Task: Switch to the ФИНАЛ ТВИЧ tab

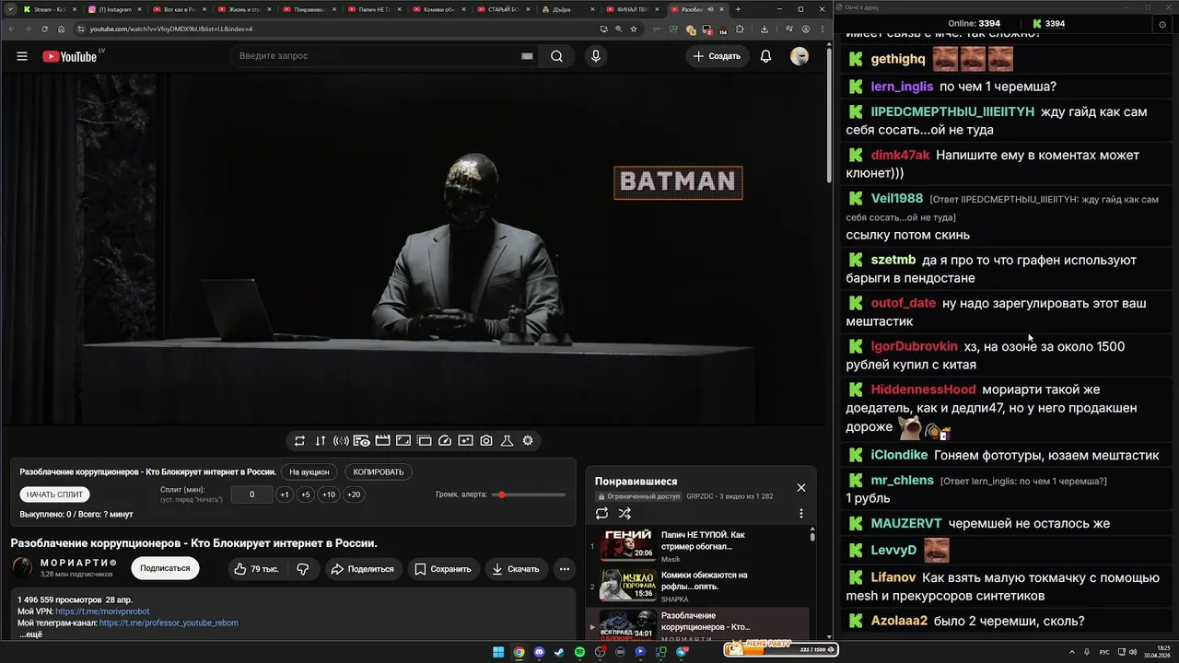Action: pos(634,9)
